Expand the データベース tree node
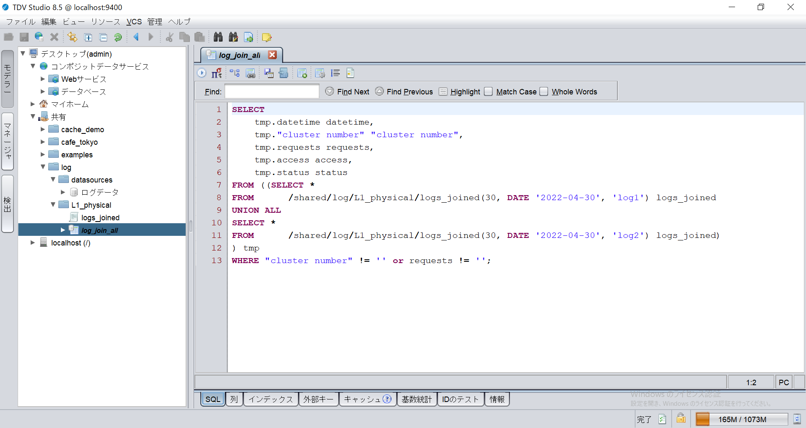This screenshot has width=806, height=428. coord(42,91)
